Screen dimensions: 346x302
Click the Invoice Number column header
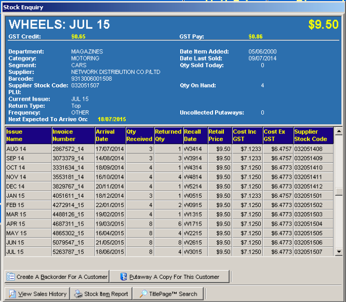pyautogui.click(x=72, y=136)
